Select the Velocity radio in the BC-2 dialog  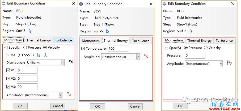pyautogui.click(x=206, y=48)
